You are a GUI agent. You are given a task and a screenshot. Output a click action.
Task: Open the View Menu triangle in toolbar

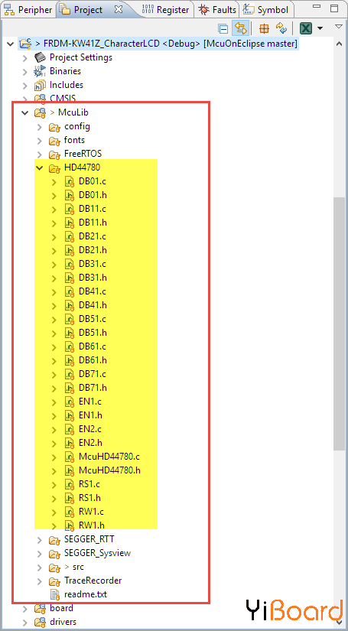338,27
